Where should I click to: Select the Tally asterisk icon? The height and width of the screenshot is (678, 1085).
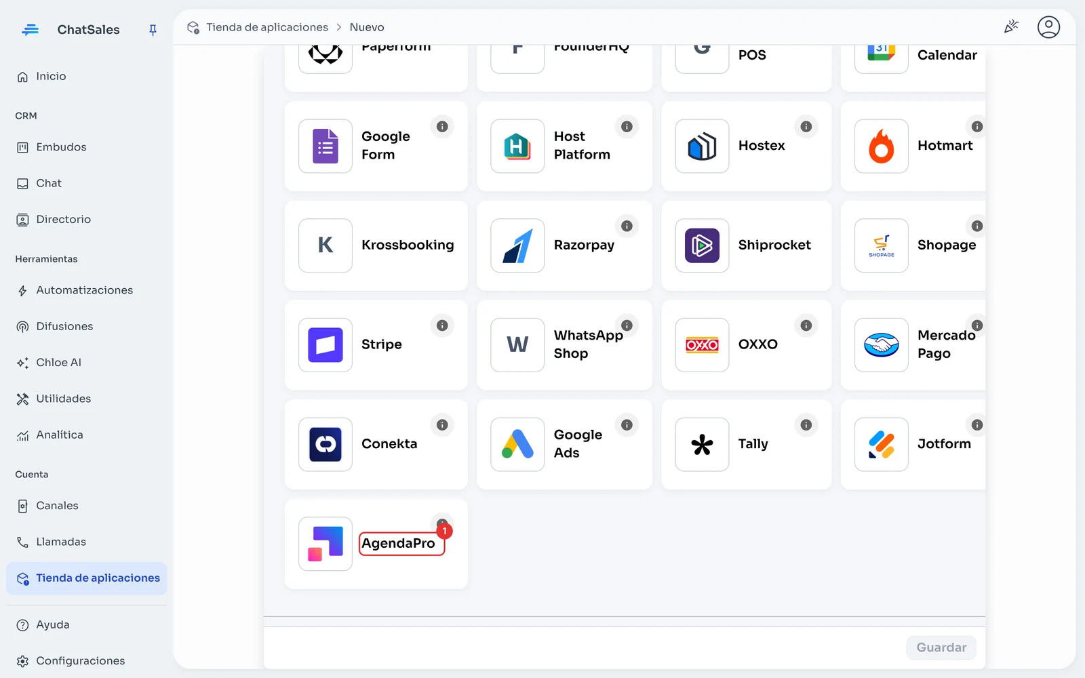click(702, 444)
